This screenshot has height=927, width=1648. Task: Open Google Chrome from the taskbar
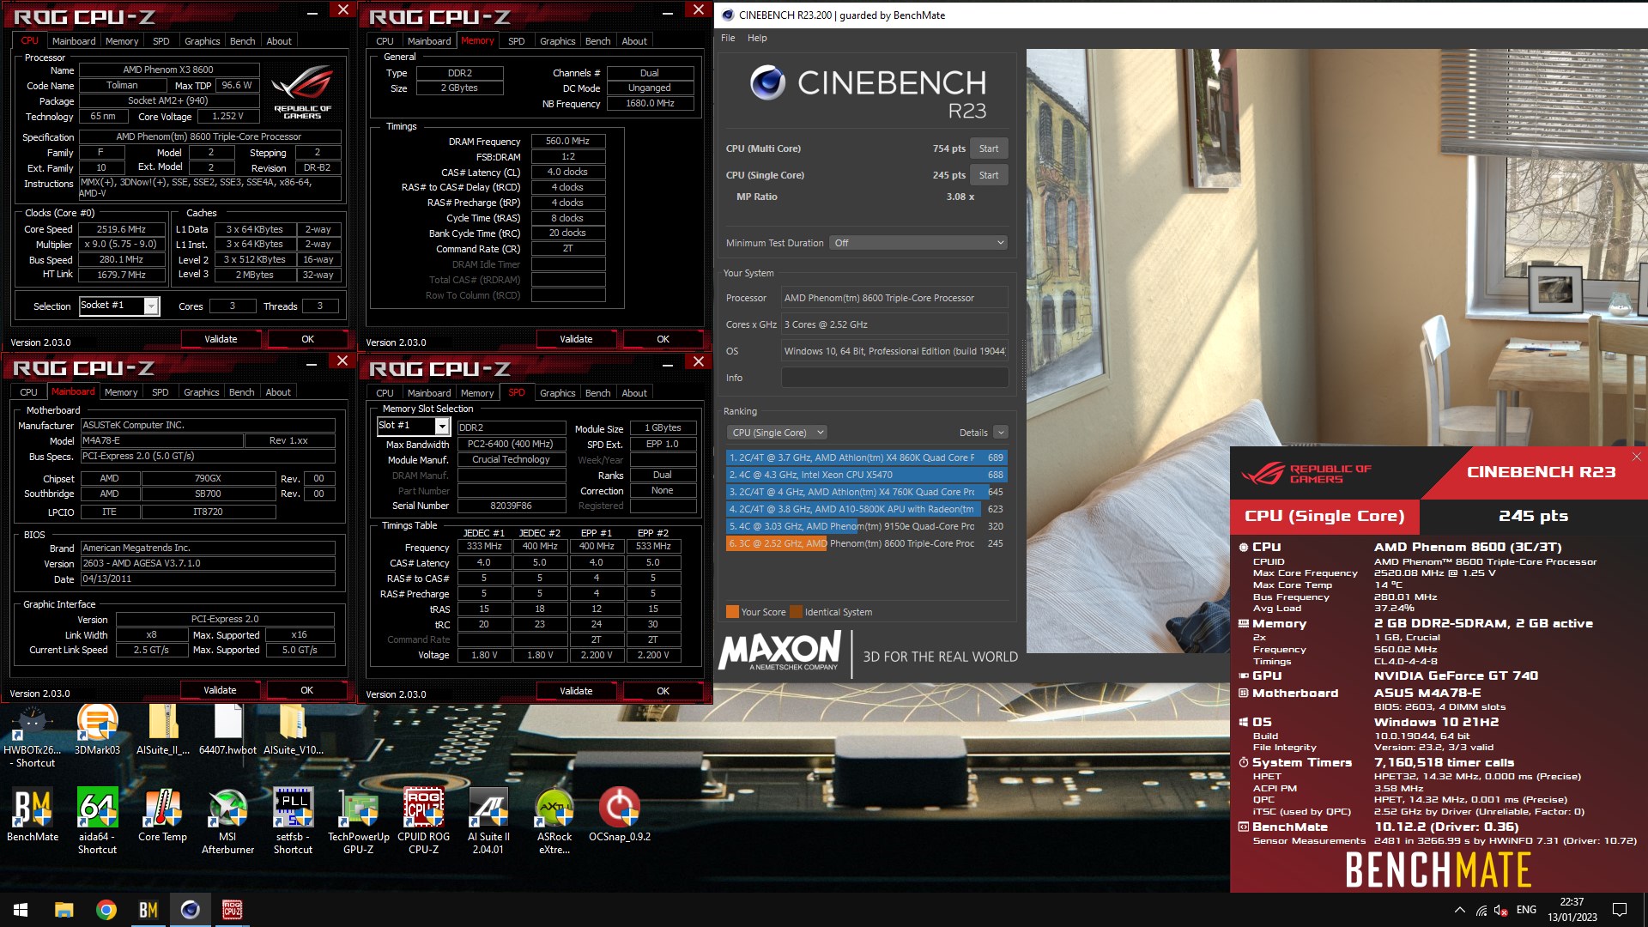point(106,910)
